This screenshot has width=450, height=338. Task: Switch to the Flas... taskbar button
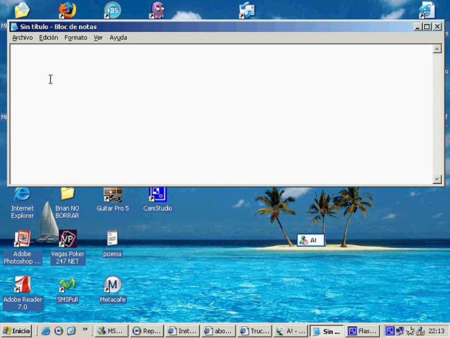(363, 331)
